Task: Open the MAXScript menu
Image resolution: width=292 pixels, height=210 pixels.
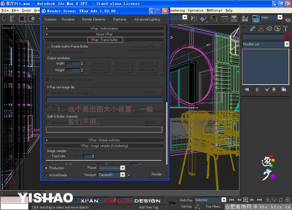Action: pyautogui.click(x=214, y=10)
